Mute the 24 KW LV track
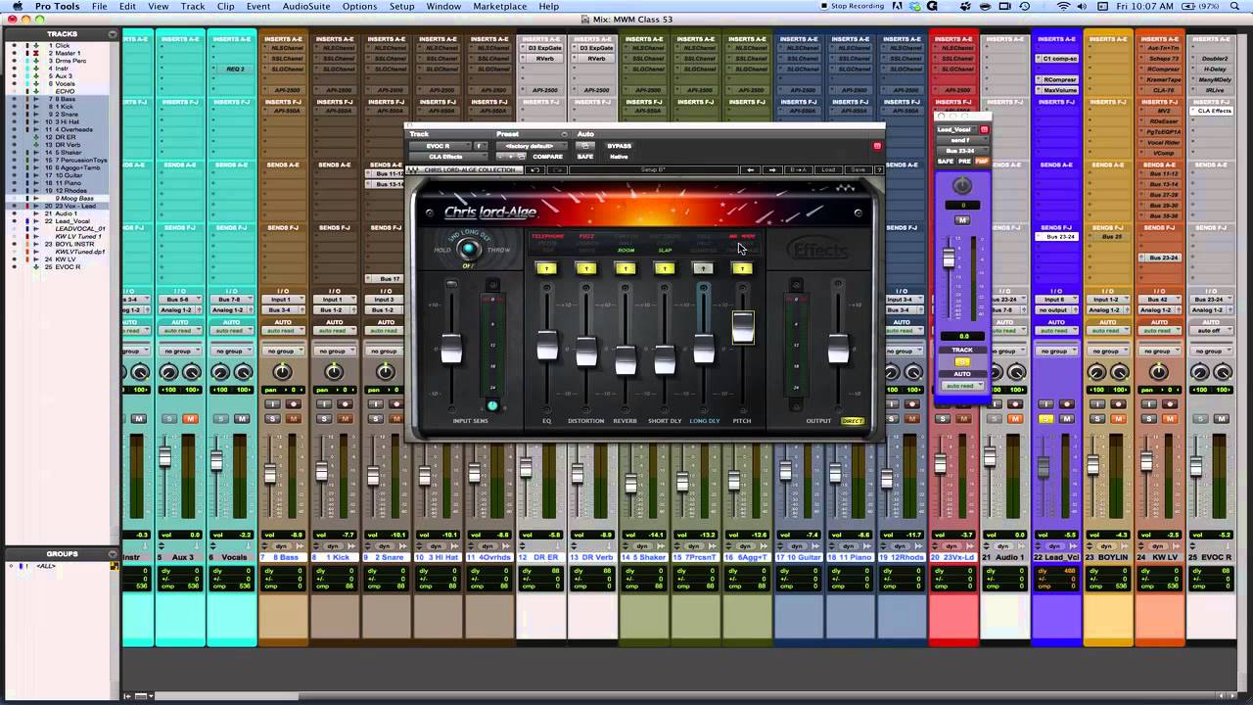Screen dimensions: 1253x705 (x=1169, y=419)
